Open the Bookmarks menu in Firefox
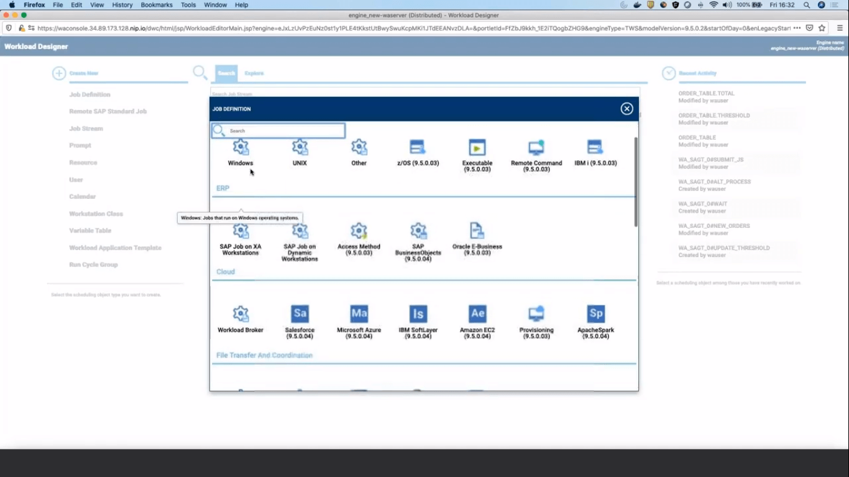Viewport: 849px width, 477px height. pyautogui.click(x=156, y=5)
